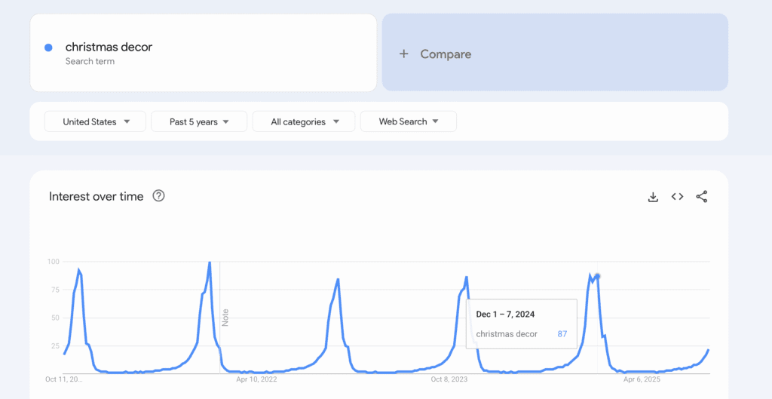The image size is (772, 399).
Task: Click the Interest over time heading
Action: pyautogui.click(x=96, y=197)
